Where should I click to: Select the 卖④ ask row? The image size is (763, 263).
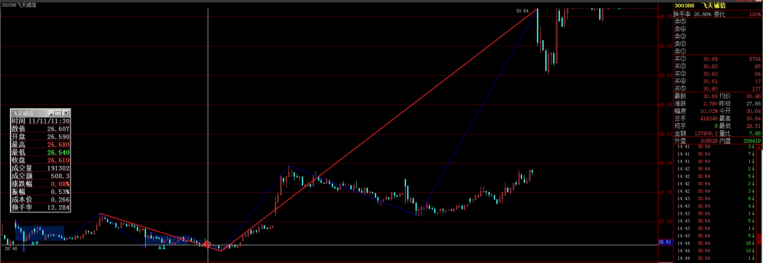click(718, 29)
